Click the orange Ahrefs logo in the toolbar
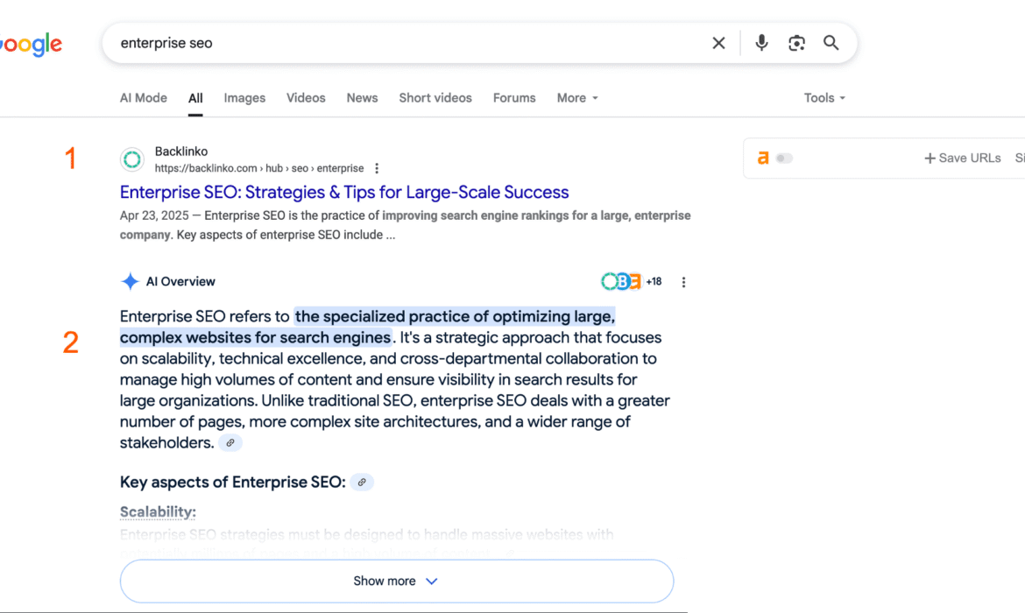Viewport: 1025px width, 613px height. tap(763, 159)
